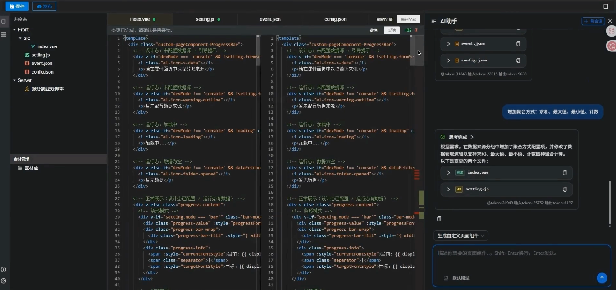This screenshot has width=616, height=290.
Task: Switch to the index.vue editor tab
Action: 140,19
